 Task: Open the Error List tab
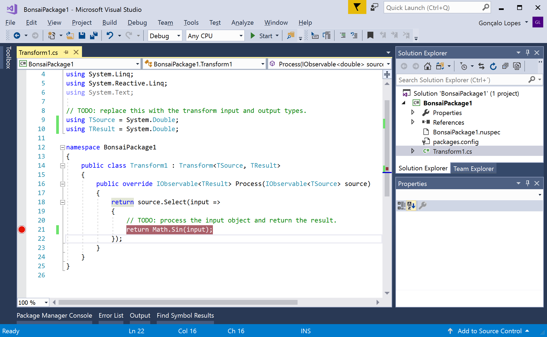point(111,316)
